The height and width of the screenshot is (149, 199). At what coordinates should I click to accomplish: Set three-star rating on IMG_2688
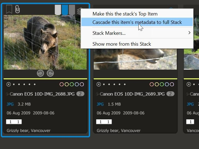(24, 84)
